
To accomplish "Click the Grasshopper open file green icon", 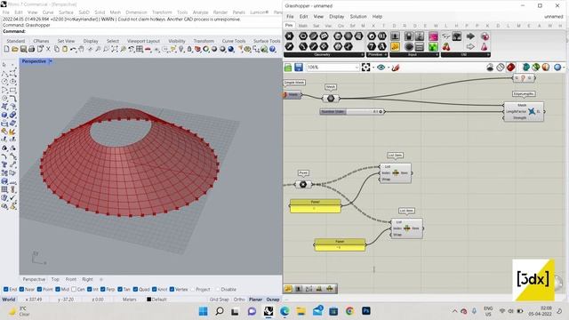I will 288,68.
